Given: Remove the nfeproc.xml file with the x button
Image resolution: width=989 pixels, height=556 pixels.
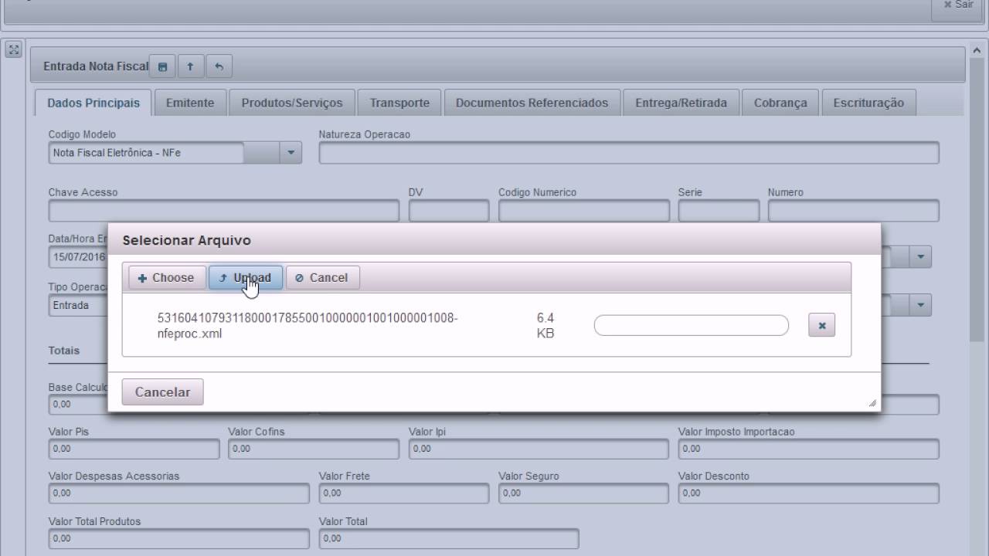Looking at the screenshot, I should 821,326.
